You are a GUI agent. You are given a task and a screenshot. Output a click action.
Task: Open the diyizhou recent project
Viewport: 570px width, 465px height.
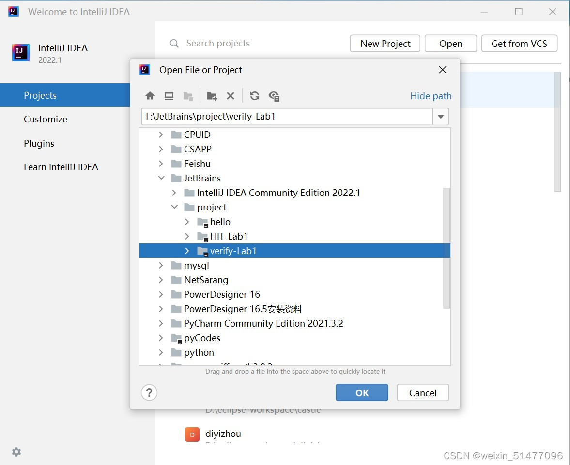223,434
